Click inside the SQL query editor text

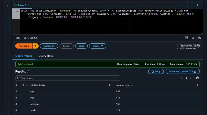click(x=107, y=14)
